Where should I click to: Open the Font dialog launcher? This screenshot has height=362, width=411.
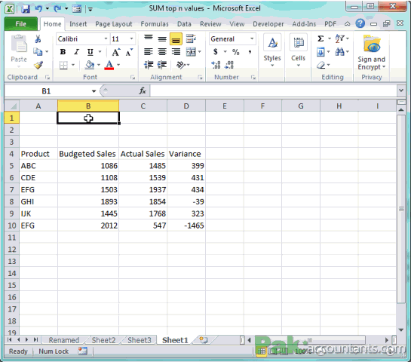point(133,77)
